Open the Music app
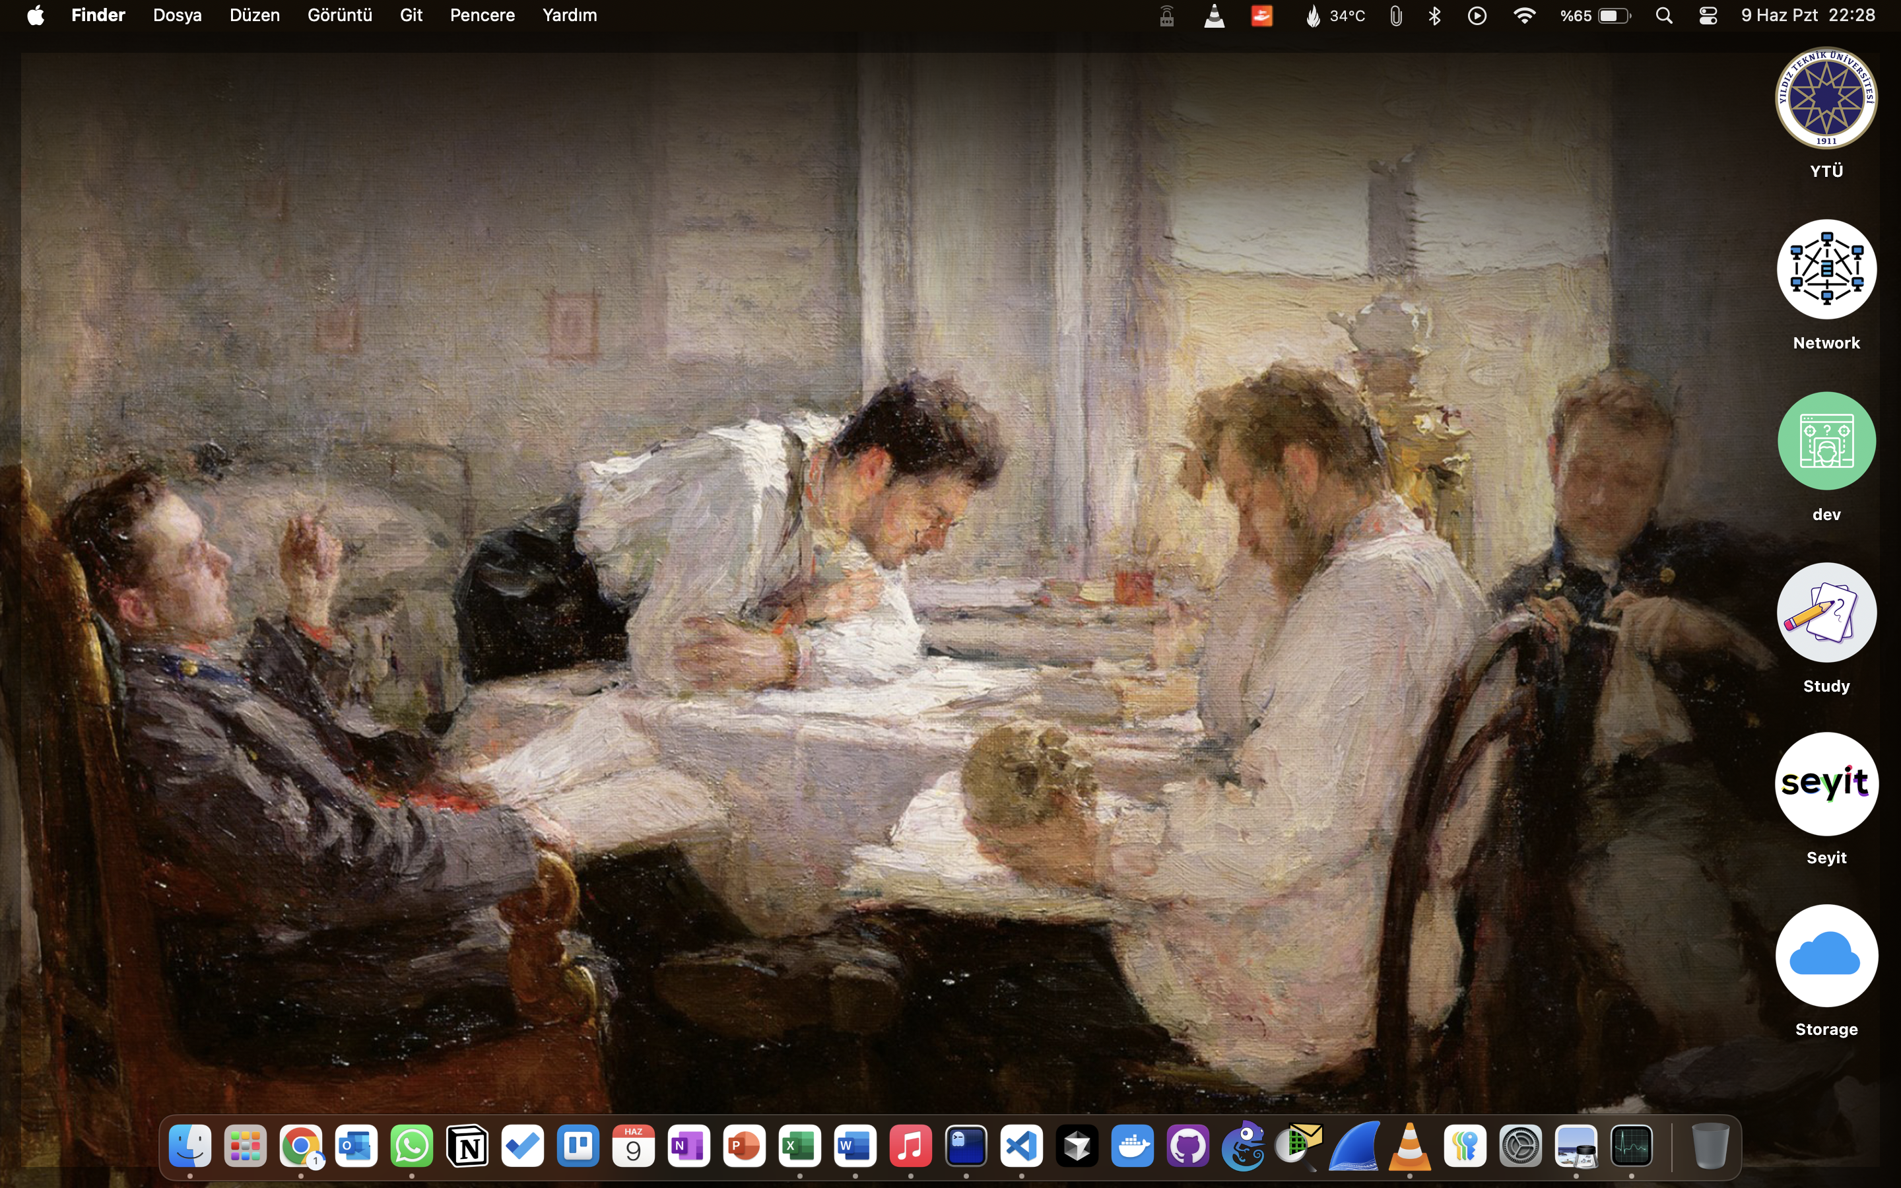This screenshot has width=1901, height=1188. point(910,1146)
